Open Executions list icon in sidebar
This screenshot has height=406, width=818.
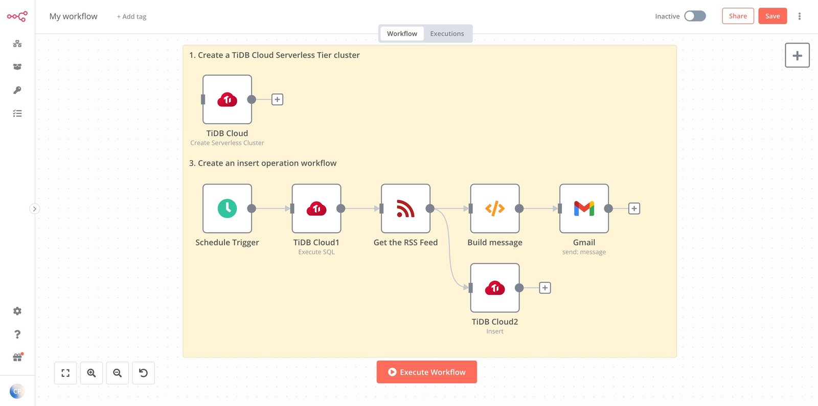click(17, 114)
